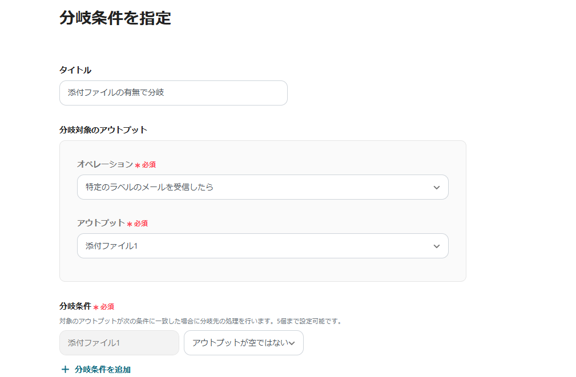The width and height of the screenshot is (576, 377).
Task: Add a condition via the 分岐条件を追加 link
Action: pos(102,370)
